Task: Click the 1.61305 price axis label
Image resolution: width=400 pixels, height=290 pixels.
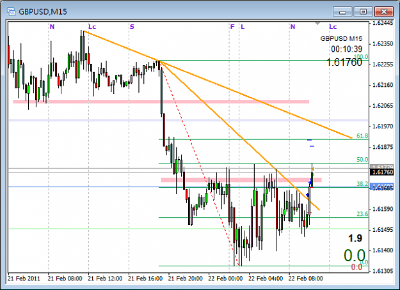Action: [383, 271]
